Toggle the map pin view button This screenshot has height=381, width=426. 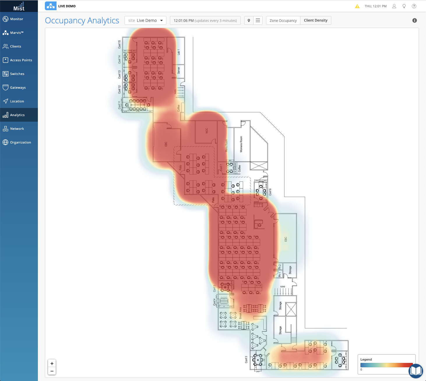tap(249, 20)
